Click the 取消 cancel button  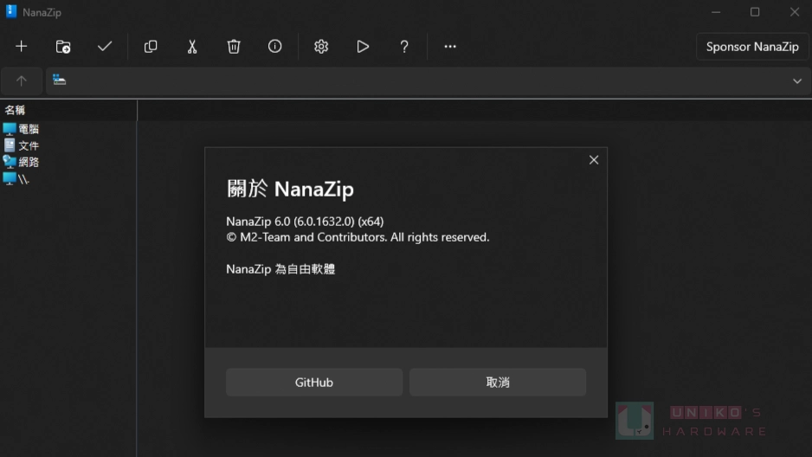coord(498,382)
